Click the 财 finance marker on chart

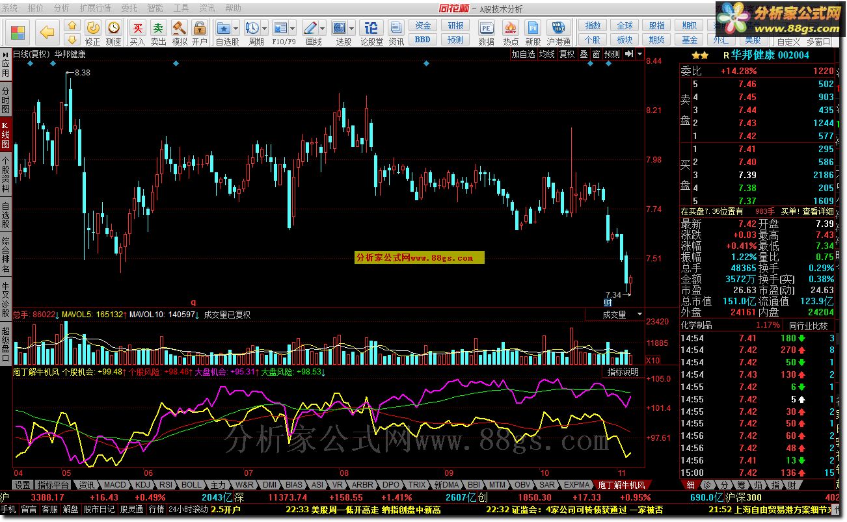click(608, 302)
